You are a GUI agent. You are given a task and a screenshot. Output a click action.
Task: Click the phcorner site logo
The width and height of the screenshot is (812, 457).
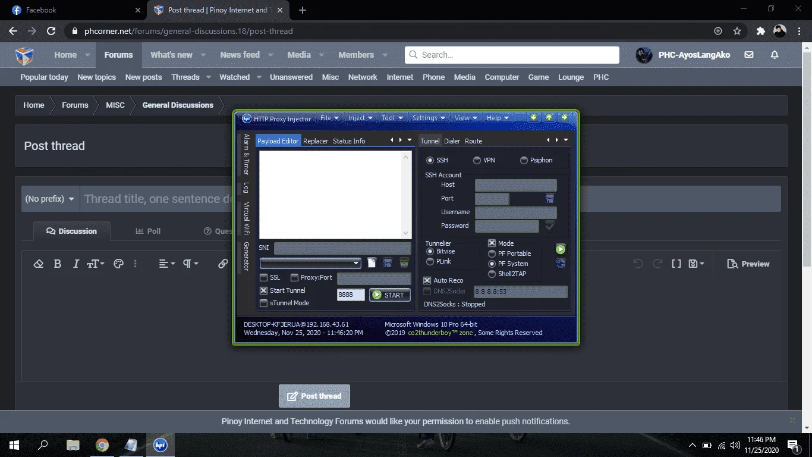(24, 55)
